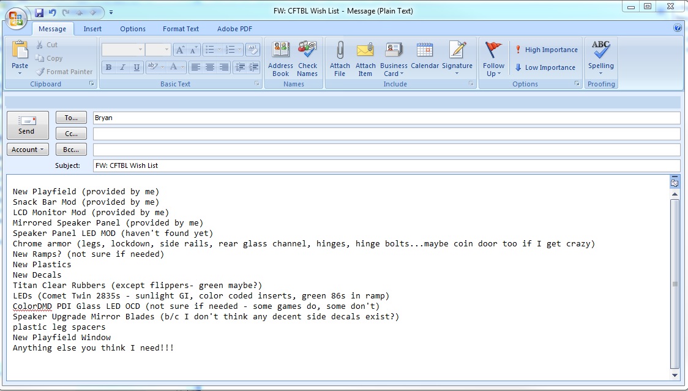Viewport: 688px width, 391px height.
Task: Click the Attach Item envelope icon
Action: pos(365,50)
